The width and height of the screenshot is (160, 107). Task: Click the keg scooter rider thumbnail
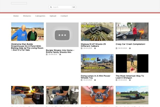tap(62, 95)
